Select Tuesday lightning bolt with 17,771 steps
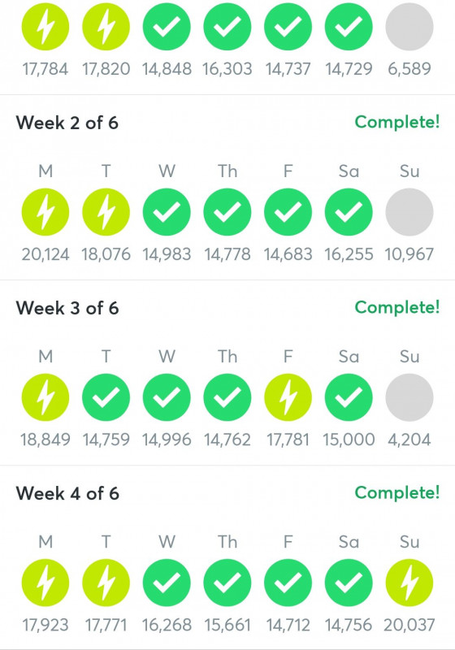The height and width of the screenshot is (650, 455). (x=106, y=583)
